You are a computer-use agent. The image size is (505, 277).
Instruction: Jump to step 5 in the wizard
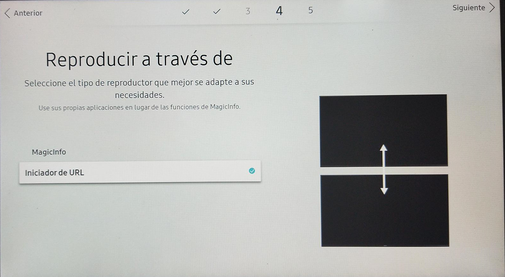[311, 10]
